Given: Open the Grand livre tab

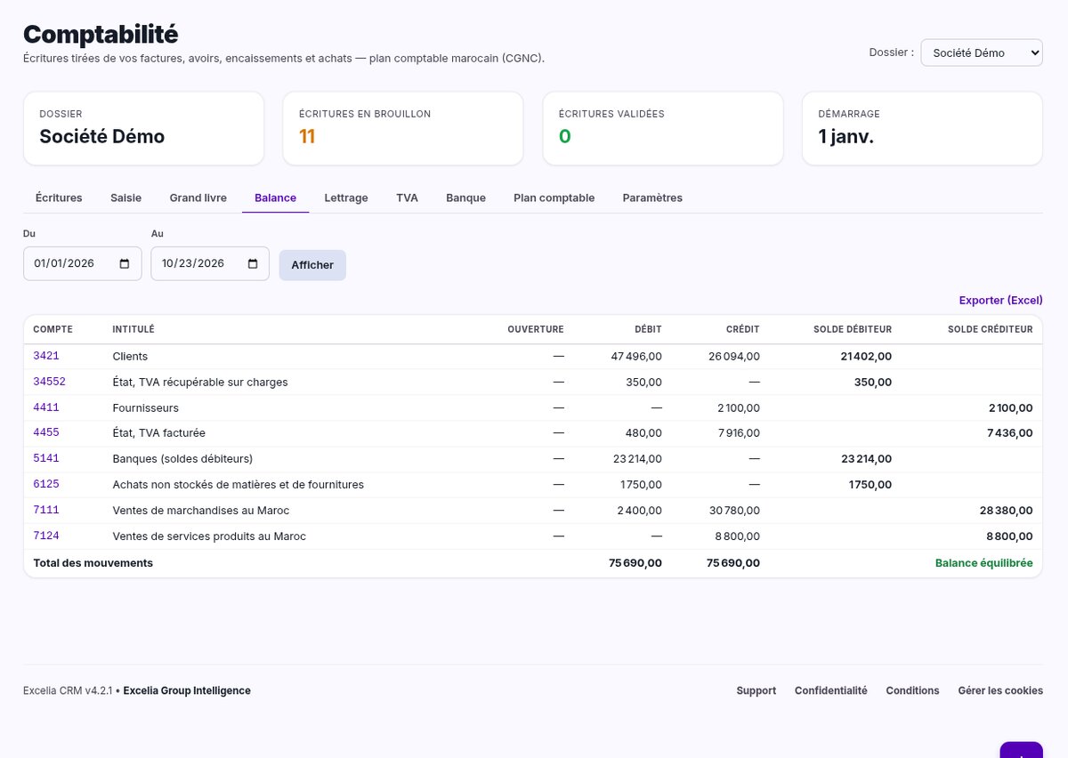Looking at the screenshot, I should pyautogui.click(x=198, y=198).
